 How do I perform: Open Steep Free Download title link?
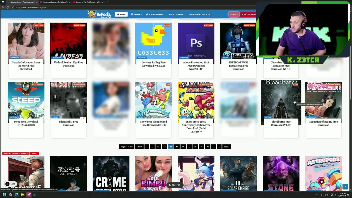pos(26,123)
